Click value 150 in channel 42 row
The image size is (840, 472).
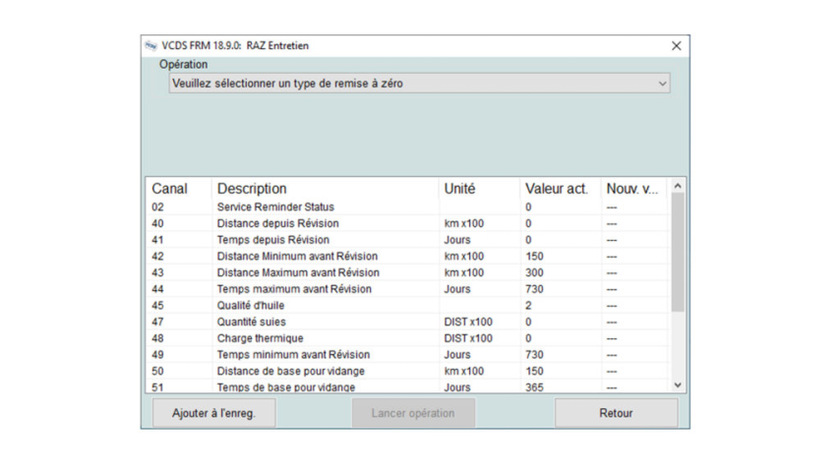pyautogui.click(x=534, y=256)
